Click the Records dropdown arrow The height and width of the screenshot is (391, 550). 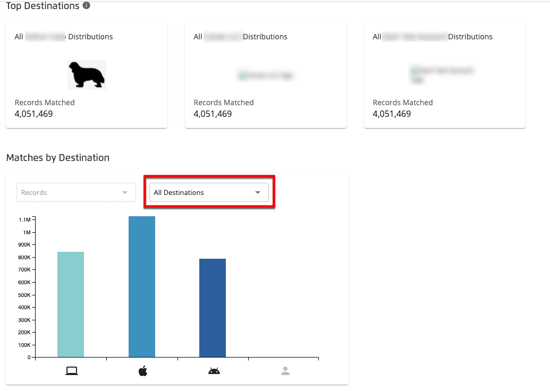125,192
